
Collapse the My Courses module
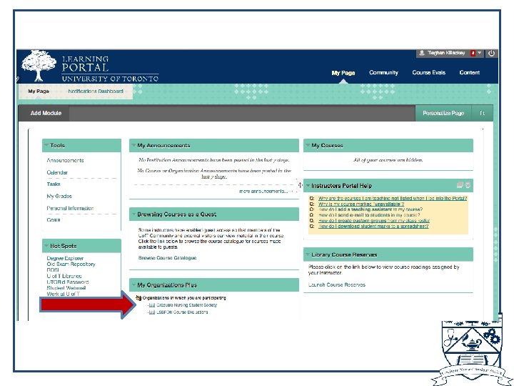(308, 144)
